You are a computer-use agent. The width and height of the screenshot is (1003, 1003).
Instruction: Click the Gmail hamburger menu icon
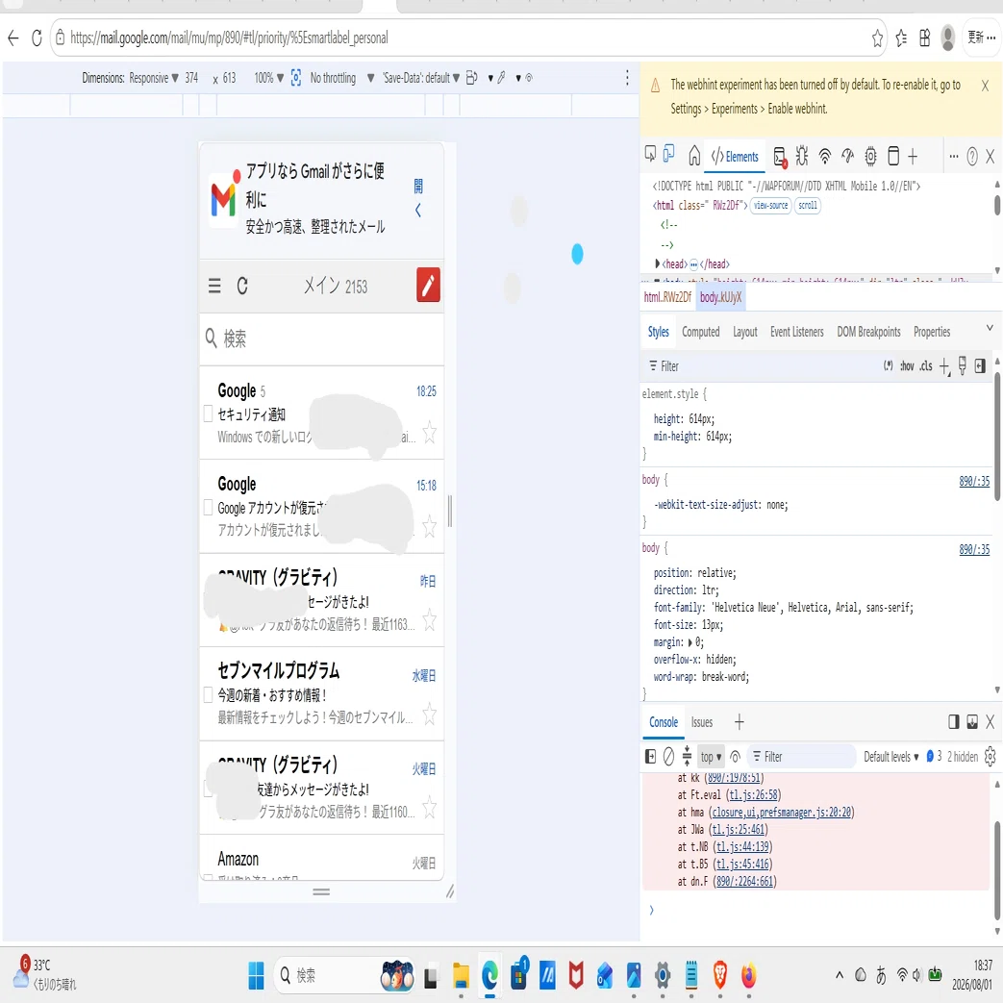(215, 286)
